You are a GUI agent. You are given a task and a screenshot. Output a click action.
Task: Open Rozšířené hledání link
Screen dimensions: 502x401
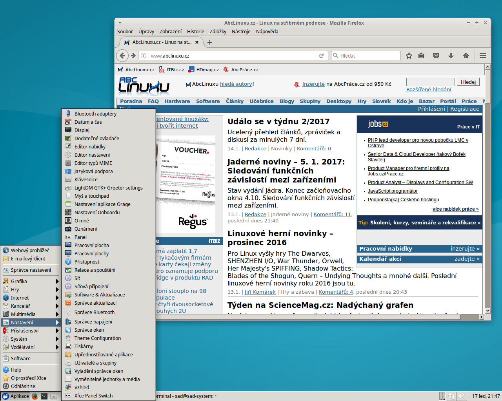[x=429, y=89]
